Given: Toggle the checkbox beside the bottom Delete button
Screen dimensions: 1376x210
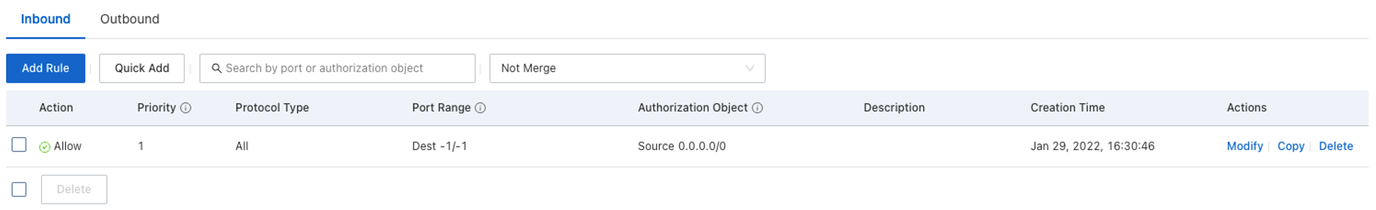Looking at the screenshot, I should 19,189.
